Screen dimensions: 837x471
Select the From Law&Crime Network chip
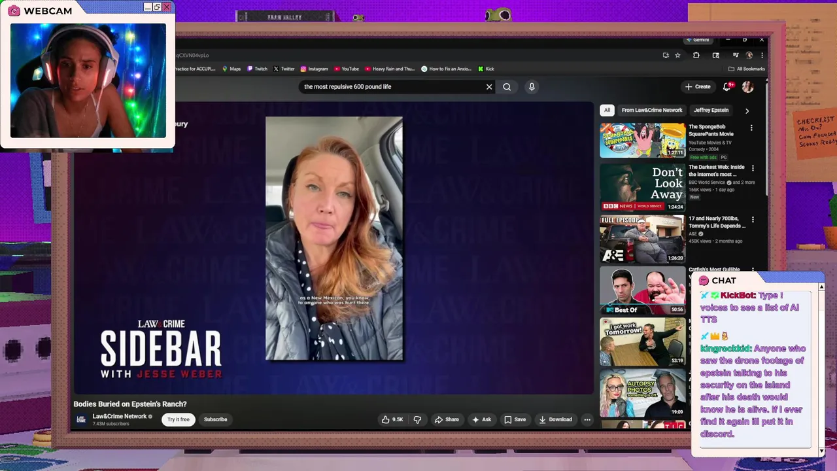652,110
